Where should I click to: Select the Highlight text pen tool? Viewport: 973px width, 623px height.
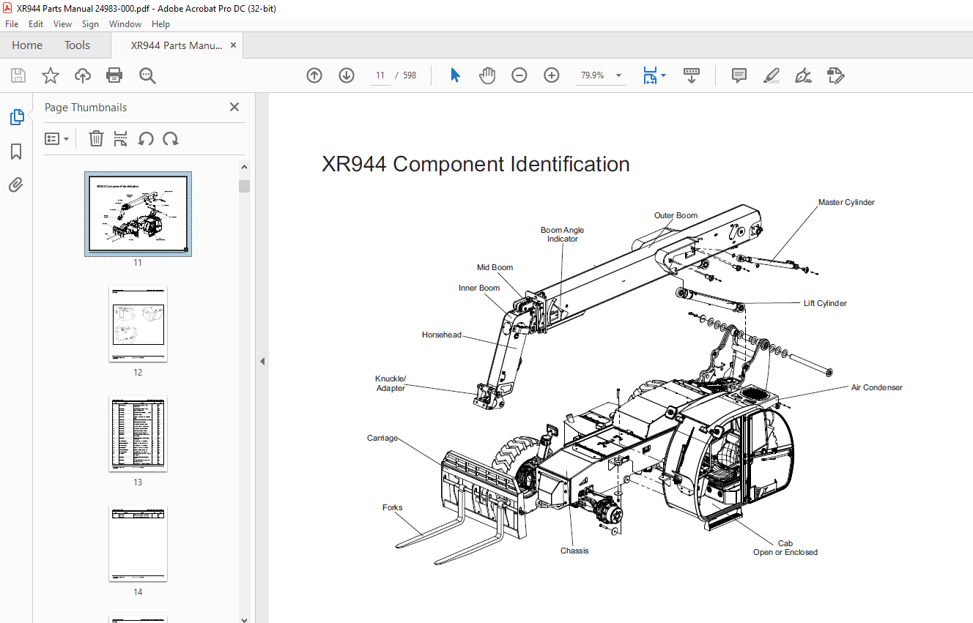tap(772, 75)
